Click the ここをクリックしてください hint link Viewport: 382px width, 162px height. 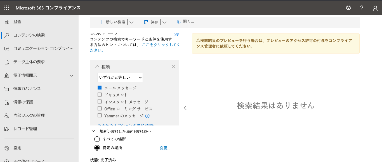pos(135,47)
